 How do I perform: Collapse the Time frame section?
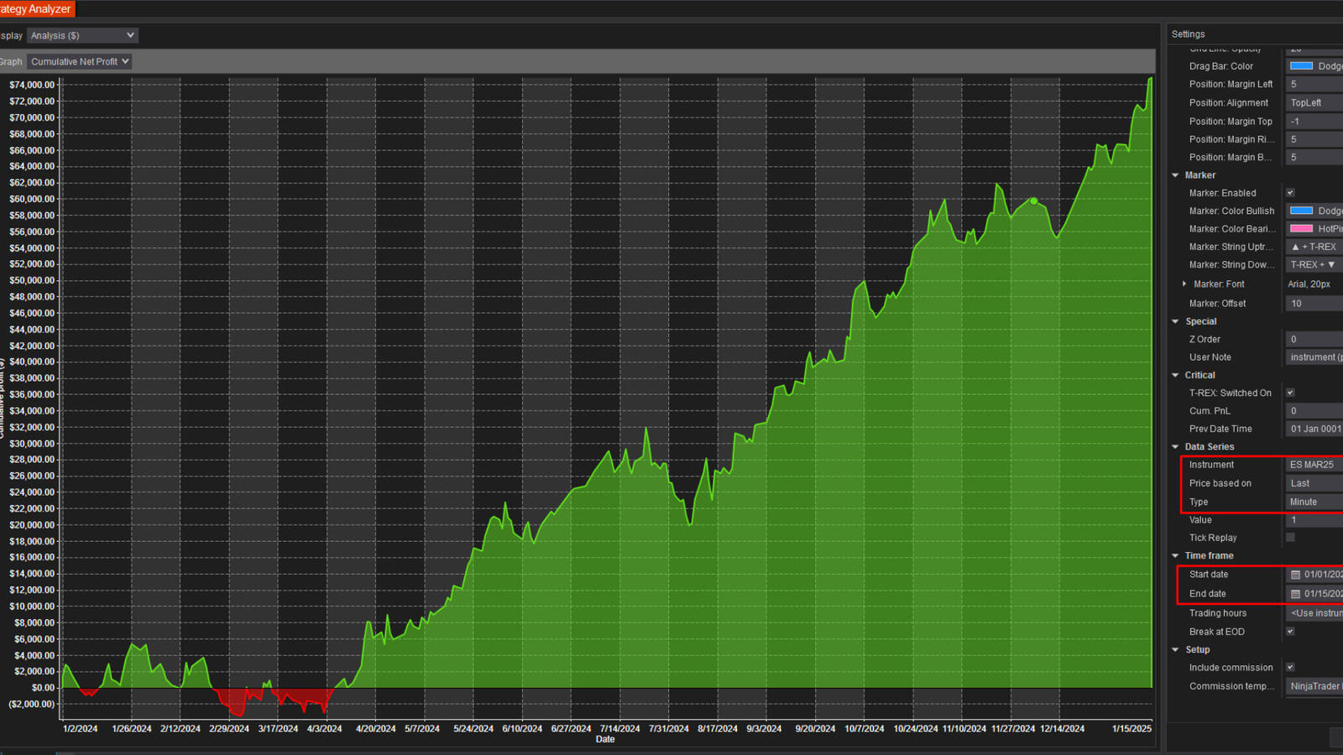point(1175,556)
